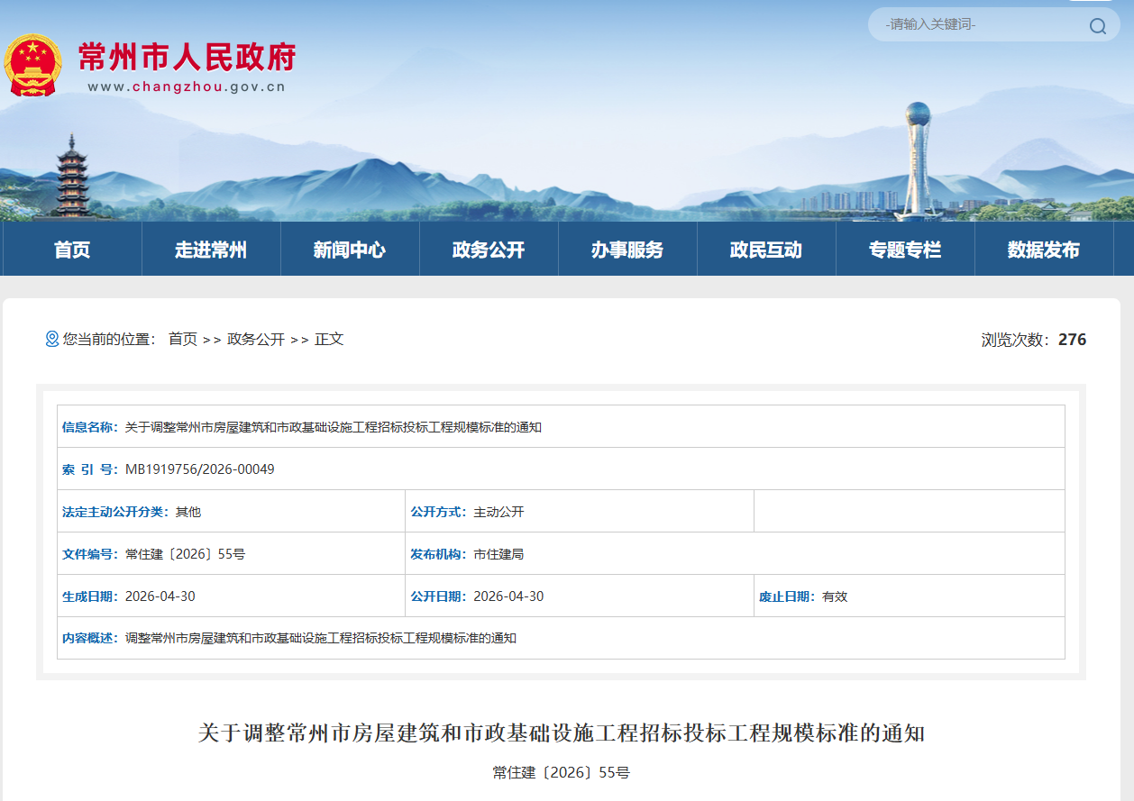This screenshot has height=801, width=1134.
Task: Click the 正文 breadcrumb item
Action: coord(329,339)
